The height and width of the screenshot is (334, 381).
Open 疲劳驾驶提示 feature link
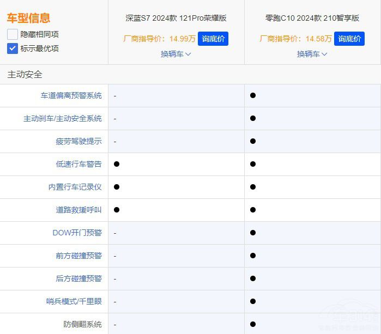[x=78, y=141]
